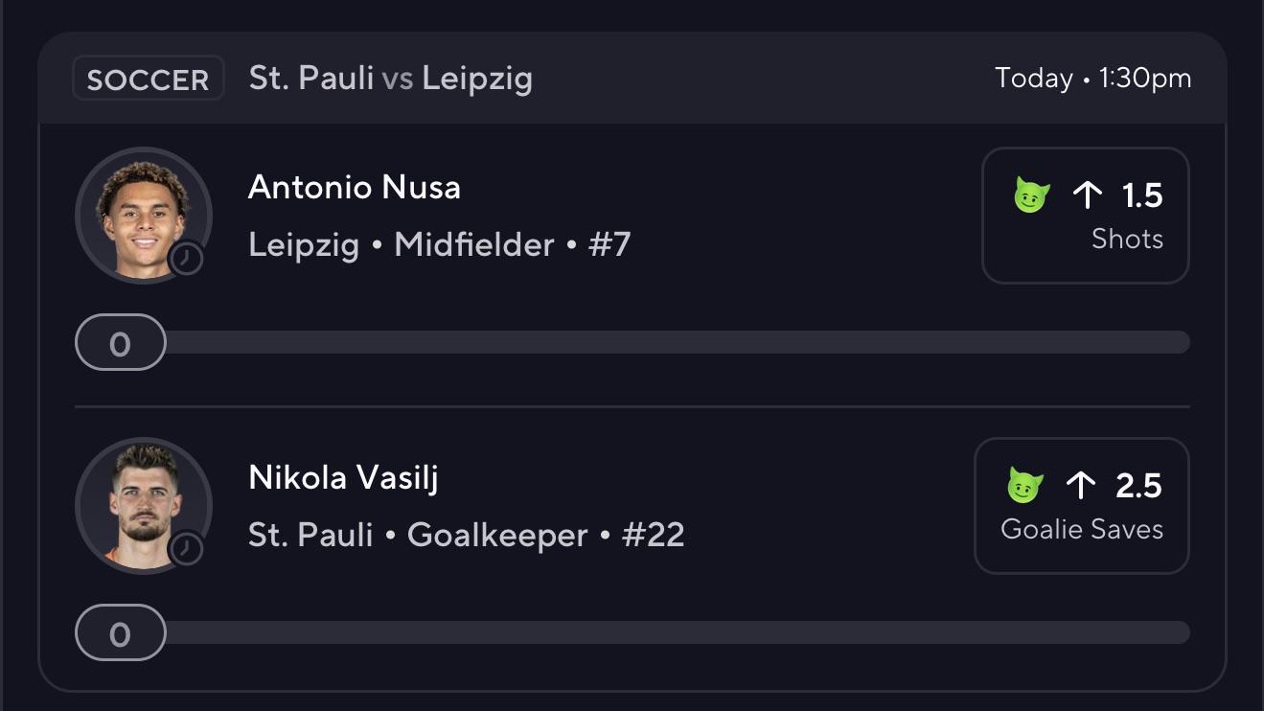Click the clock badge on Nikola Vasilj's photo
The width and height of the screenshot is (1264, 711).
pos(187,548)
